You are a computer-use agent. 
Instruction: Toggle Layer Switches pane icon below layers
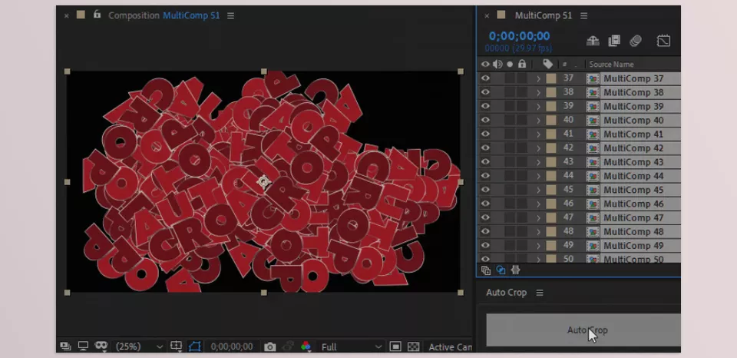coord(486,270)
